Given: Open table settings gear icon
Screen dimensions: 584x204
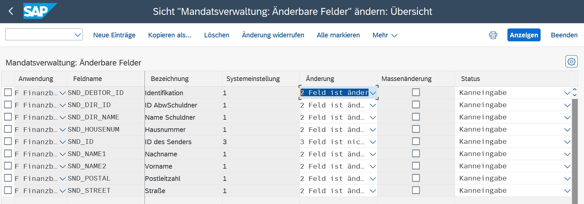Looking at the screenshot, I should tap(571, 61).
